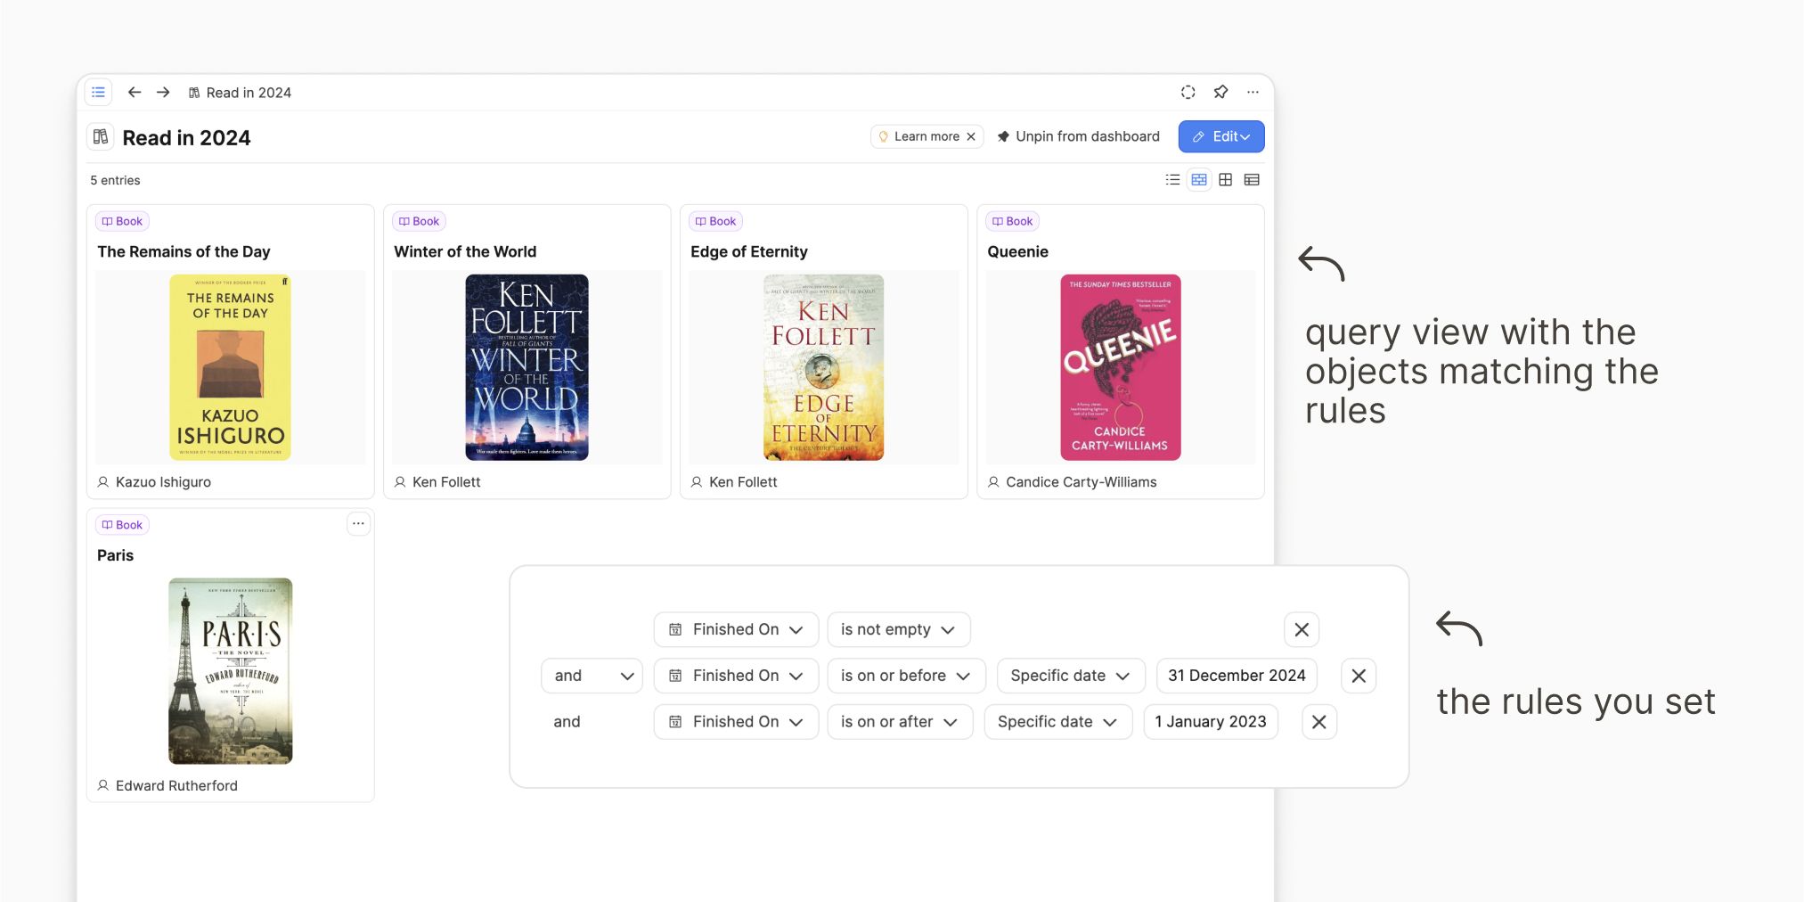Expand the 'and' conjunction dropdown
Viewport: 1804px width, 902px height.
click(x=592, y=676)
